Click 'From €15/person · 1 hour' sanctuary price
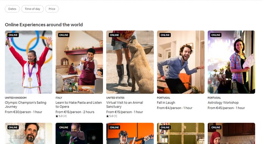Image resolution: width=263 pixels, height=144 pixels. click(x=124, y=112)
